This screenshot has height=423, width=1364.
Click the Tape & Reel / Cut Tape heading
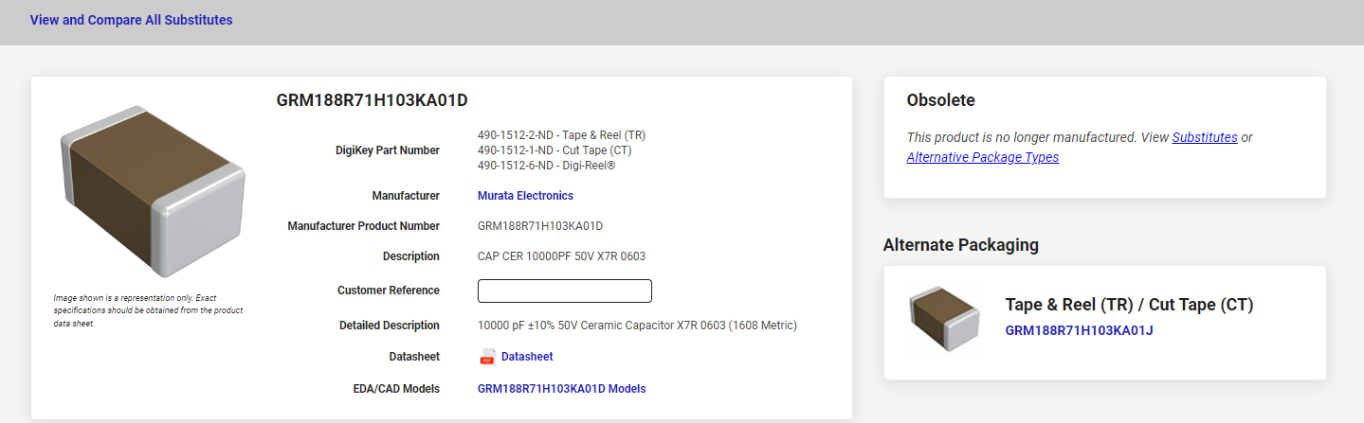[1129, 305]
